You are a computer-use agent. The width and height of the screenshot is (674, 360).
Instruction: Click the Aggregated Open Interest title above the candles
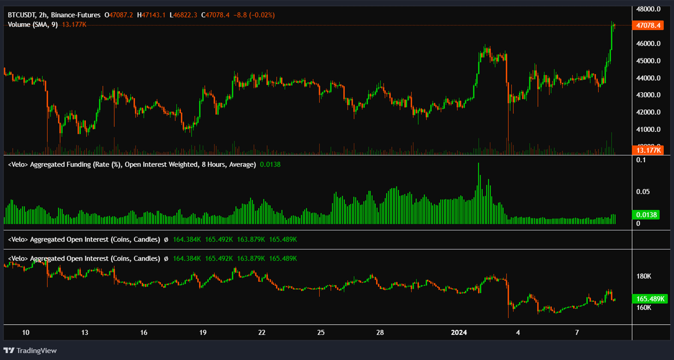pos(84,259)
